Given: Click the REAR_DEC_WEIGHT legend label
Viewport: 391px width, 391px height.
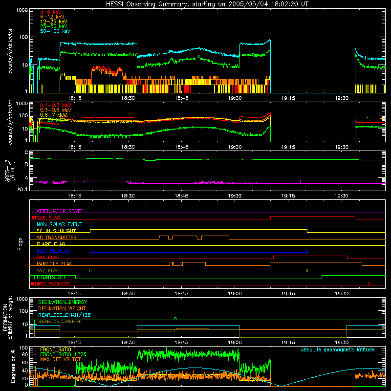Looking at the screenshot, I should (x=60, y=322).
